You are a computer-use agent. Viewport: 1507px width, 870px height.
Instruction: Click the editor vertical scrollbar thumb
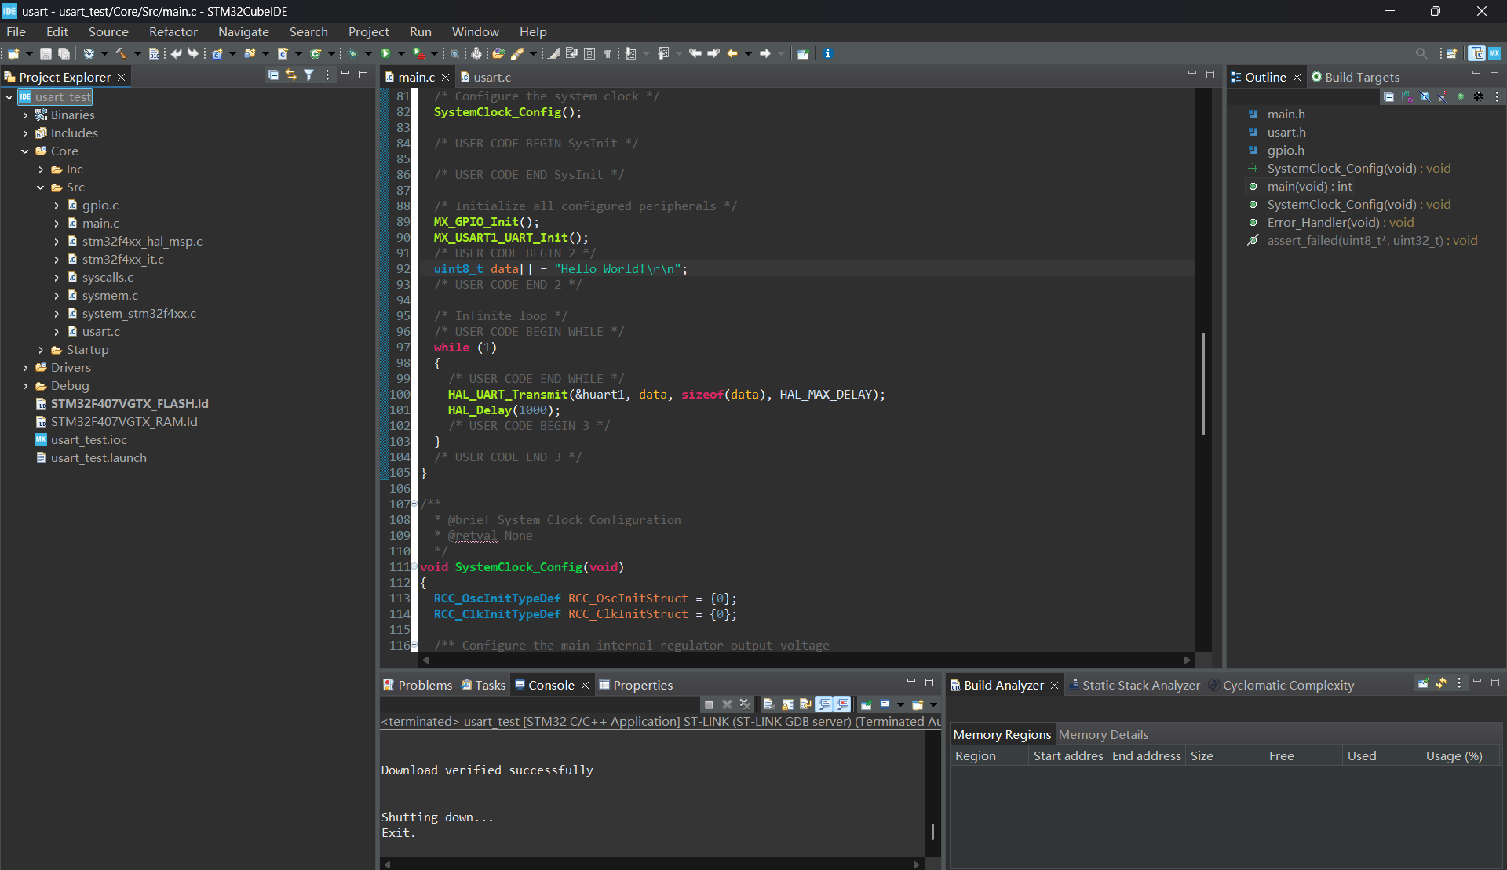[x=1203, y=384]
